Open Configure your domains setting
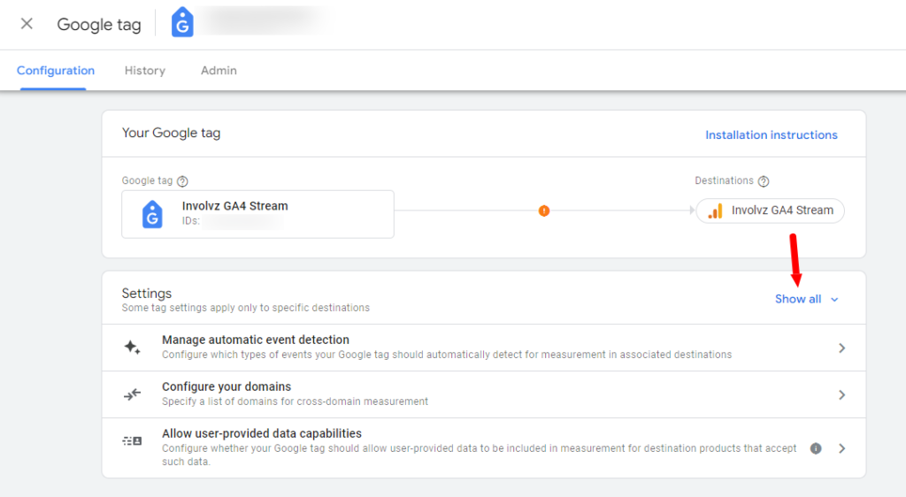This screenshot has width=906, height=497. (x=484, y=394)
